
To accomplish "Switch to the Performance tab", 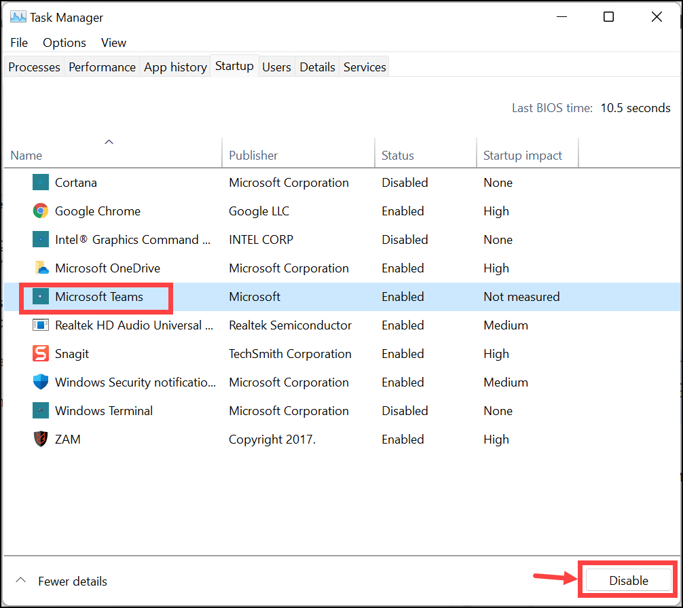I will (102, 67).
